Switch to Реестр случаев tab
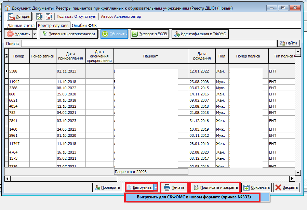307x210 pixels. click(53, 25)
